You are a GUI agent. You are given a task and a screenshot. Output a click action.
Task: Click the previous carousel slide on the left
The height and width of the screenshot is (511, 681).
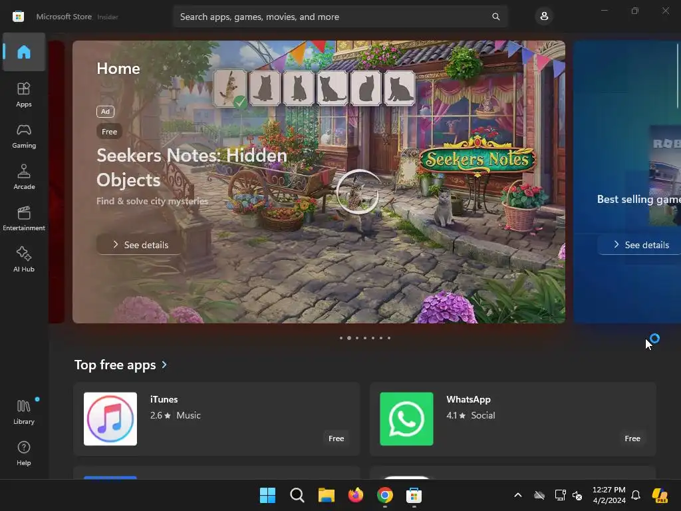[57, 182]
